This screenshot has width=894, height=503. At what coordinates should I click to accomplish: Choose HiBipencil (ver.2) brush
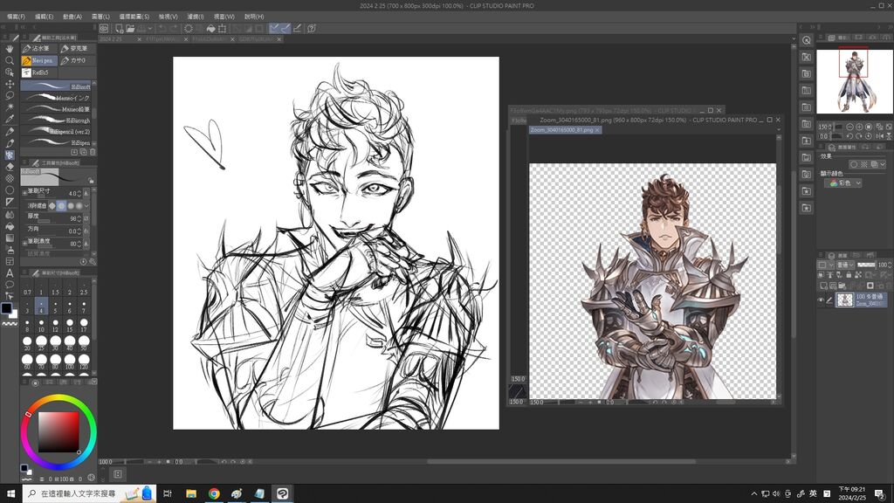click(x=56, y=131)
